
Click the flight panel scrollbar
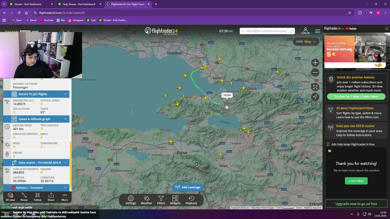(x=71, y=166)
